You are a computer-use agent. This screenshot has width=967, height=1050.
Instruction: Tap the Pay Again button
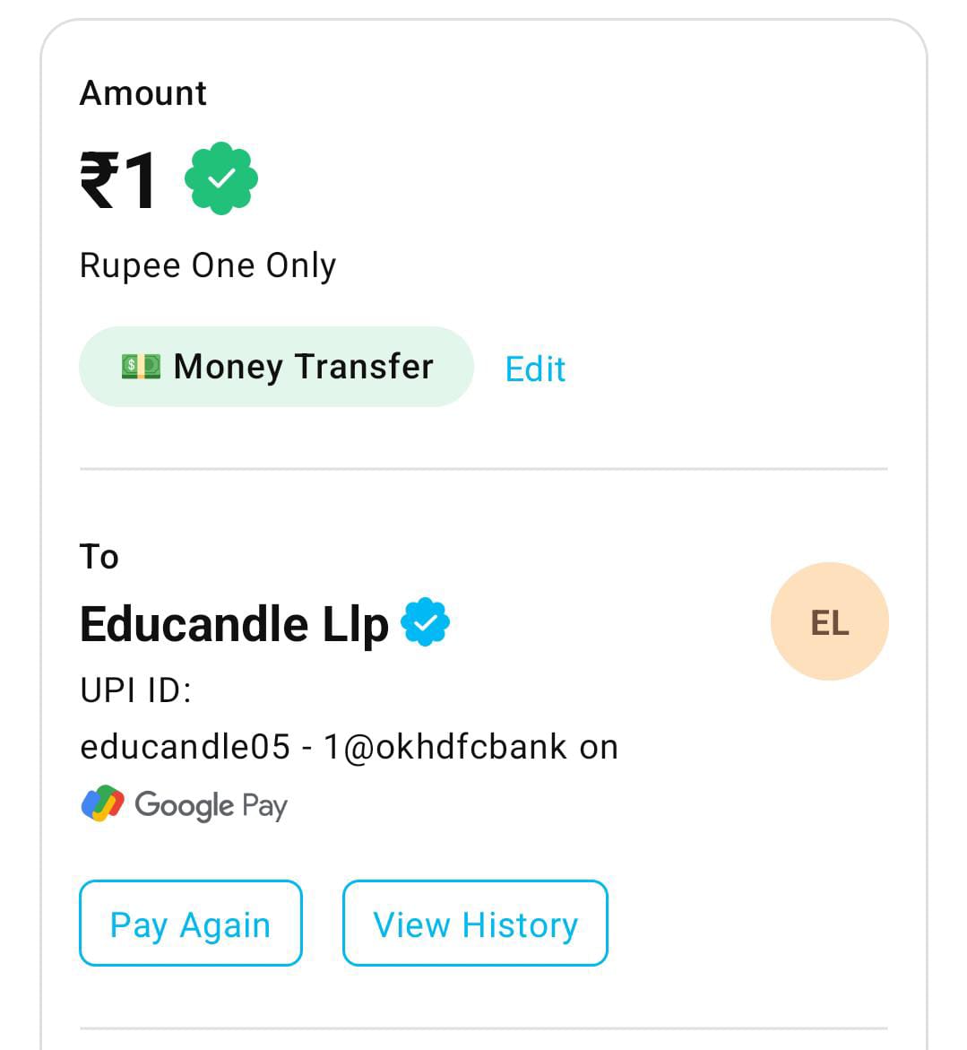[191, 924]
